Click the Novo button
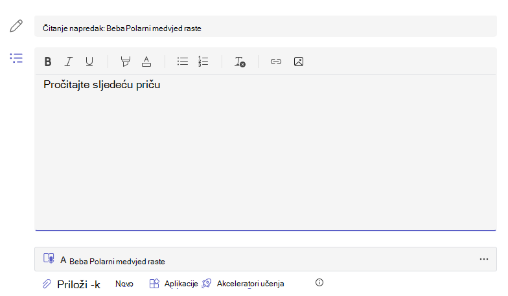This screenshot has height=296, width=508. coord(124,284)
